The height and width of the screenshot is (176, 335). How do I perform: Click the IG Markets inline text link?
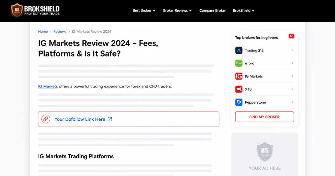48,86
